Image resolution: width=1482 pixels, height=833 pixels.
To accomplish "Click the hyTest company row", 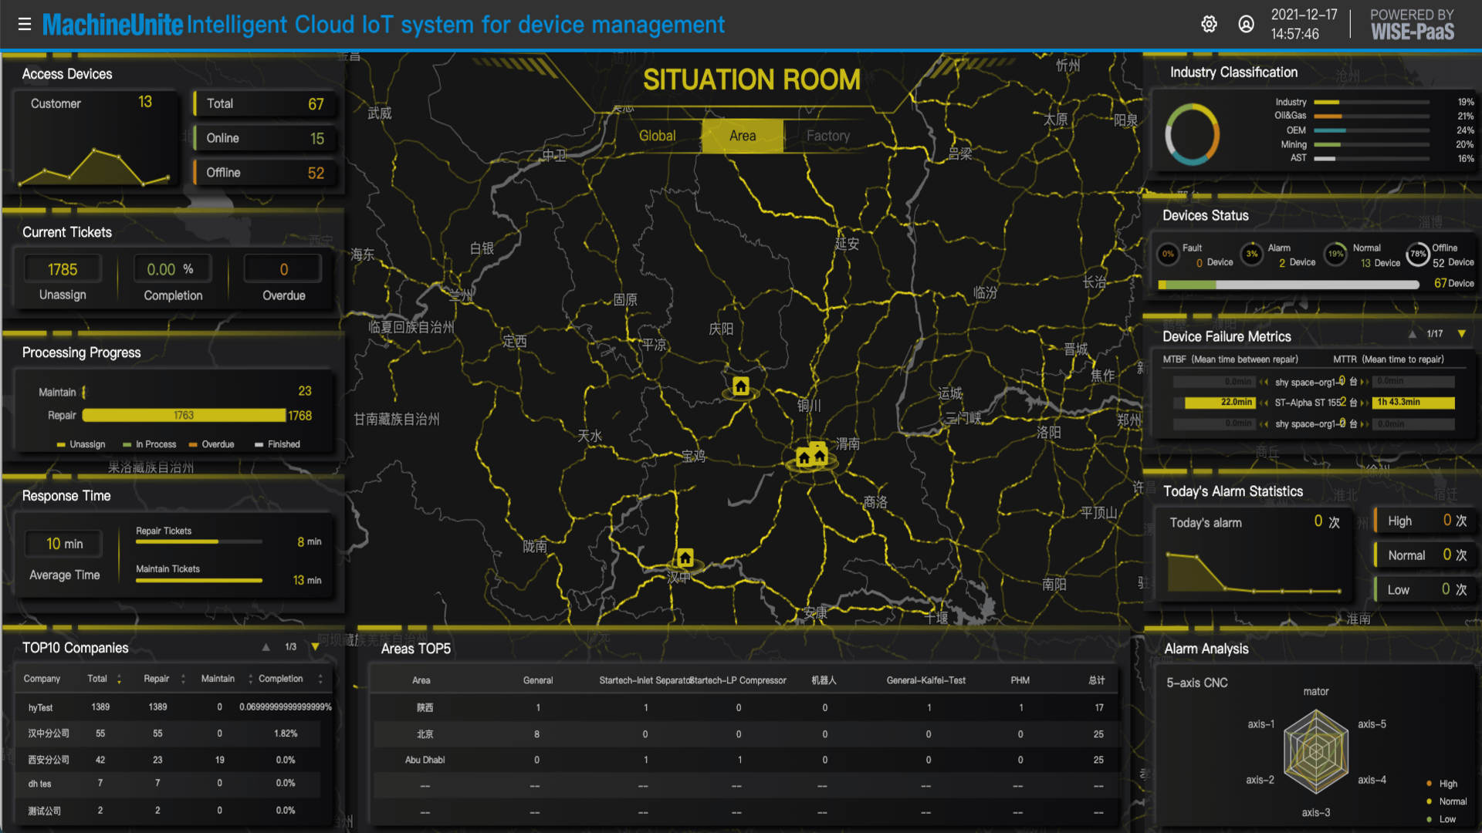I will [x=174, y=707].
